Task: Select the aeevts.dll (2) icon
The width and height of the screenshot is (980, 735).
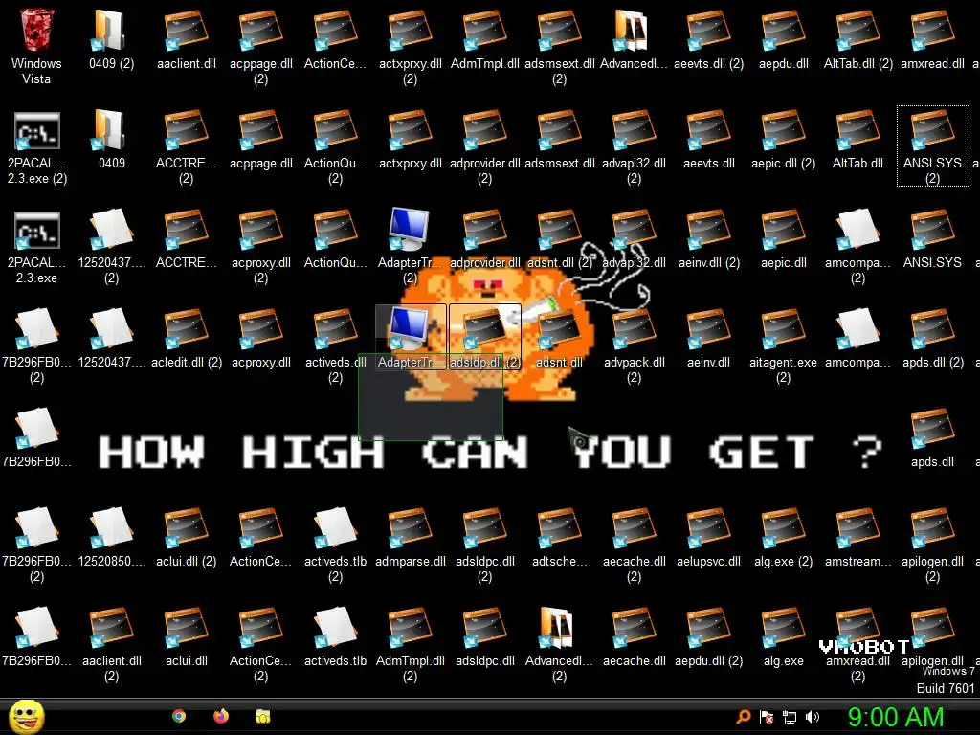Action: (708, 32)
